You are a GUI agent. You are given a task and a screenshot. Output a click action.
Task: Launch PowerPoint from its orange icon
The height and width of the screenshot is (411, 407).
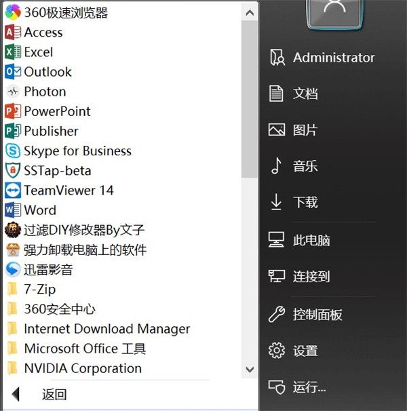[13, 111]
